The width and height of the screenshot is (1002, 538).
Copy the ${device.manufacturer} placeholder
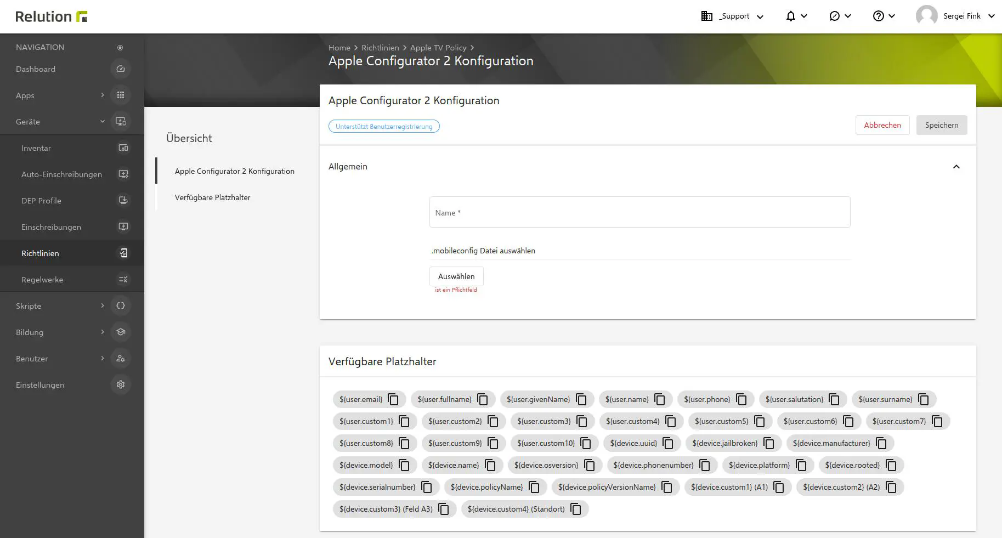point(881,443)
